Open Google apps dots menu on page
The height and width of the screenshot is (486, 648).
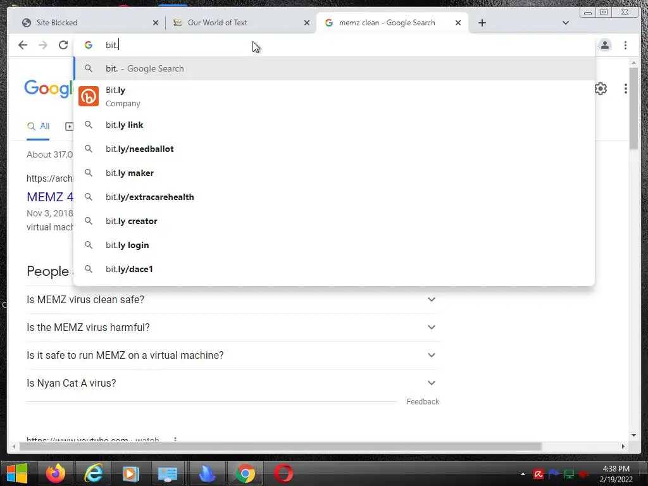[x=626, y=89]
